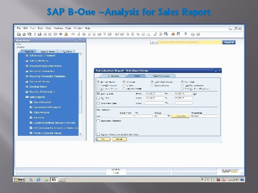Select the Delivery Notes radio button
258x193 pixels.
[x=124, y=89]
